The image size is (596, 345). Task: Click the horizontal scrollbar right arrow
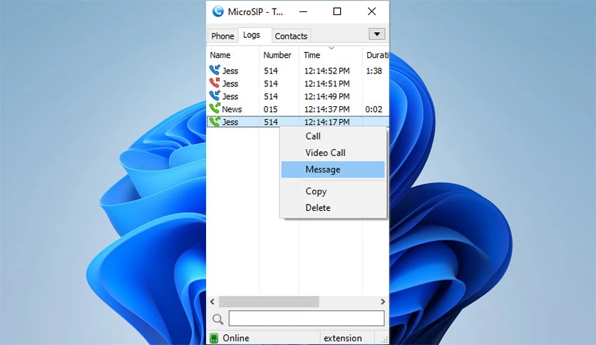pos(383,302)
